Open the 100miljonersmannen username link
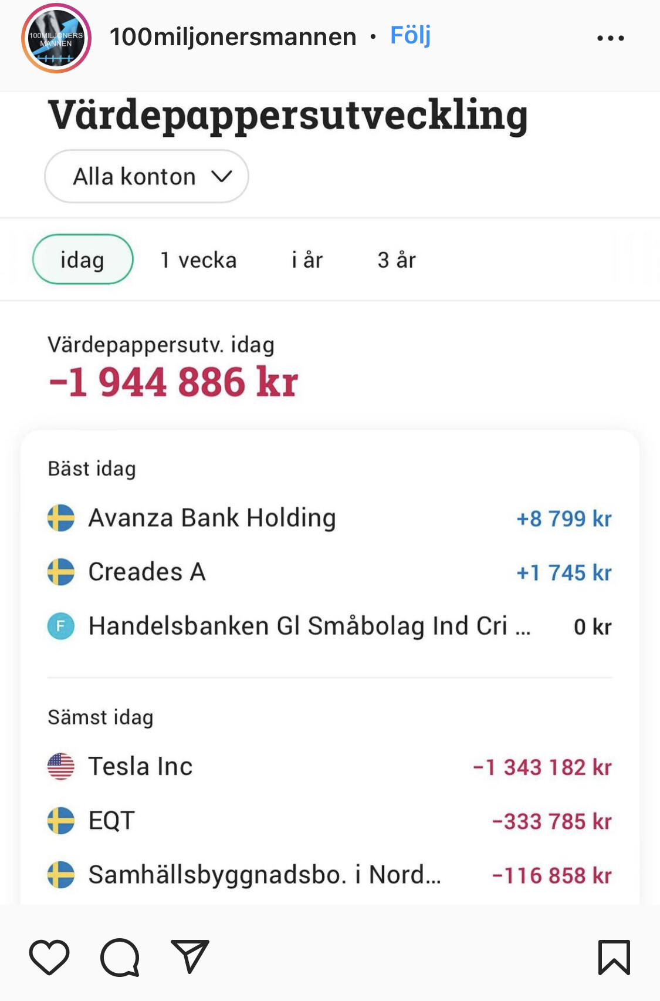The image size is (660, 1001). pyautogui.click(x=233, y=37)
